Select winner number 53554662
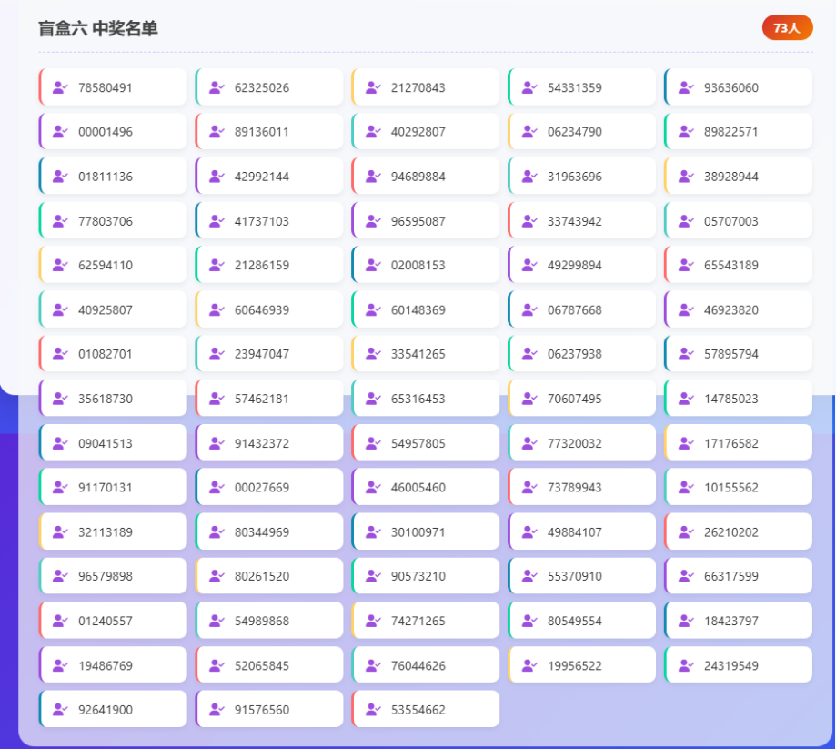Viewport: 836px width, 749px height. coord(426,710)
